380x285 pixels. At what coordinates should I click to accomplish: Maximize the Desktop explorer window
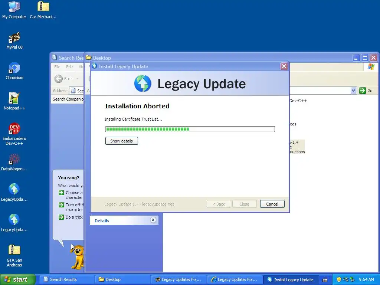pos(365,58)
